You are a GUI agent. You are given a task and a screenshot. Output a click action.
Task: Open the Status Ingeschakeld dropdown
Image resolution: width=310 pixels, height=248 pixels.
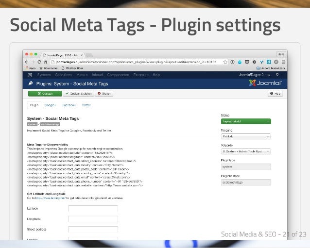tap(246, 121)
